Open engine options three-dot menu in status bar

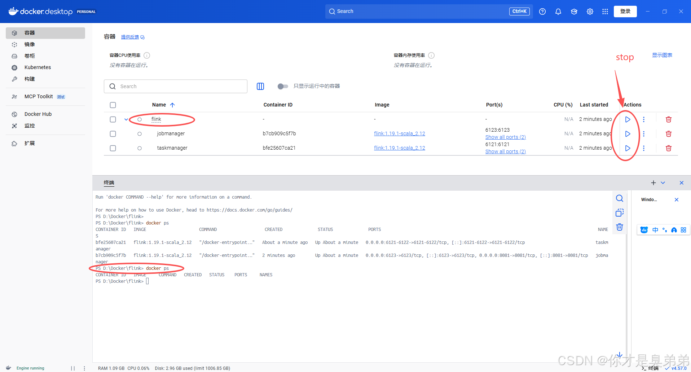(x=84, y=368)
